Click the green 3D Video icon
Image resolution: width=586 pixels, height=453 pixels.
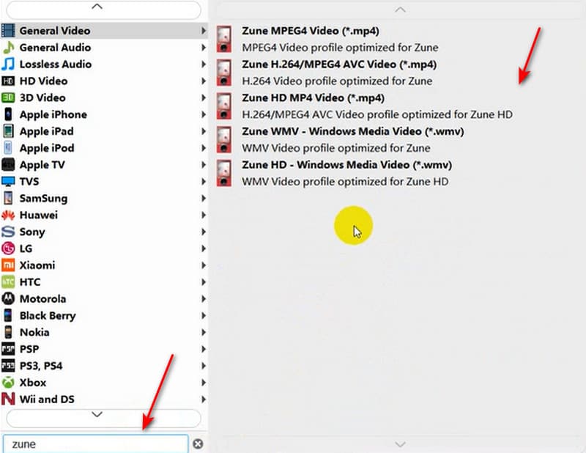pos(8,97)
